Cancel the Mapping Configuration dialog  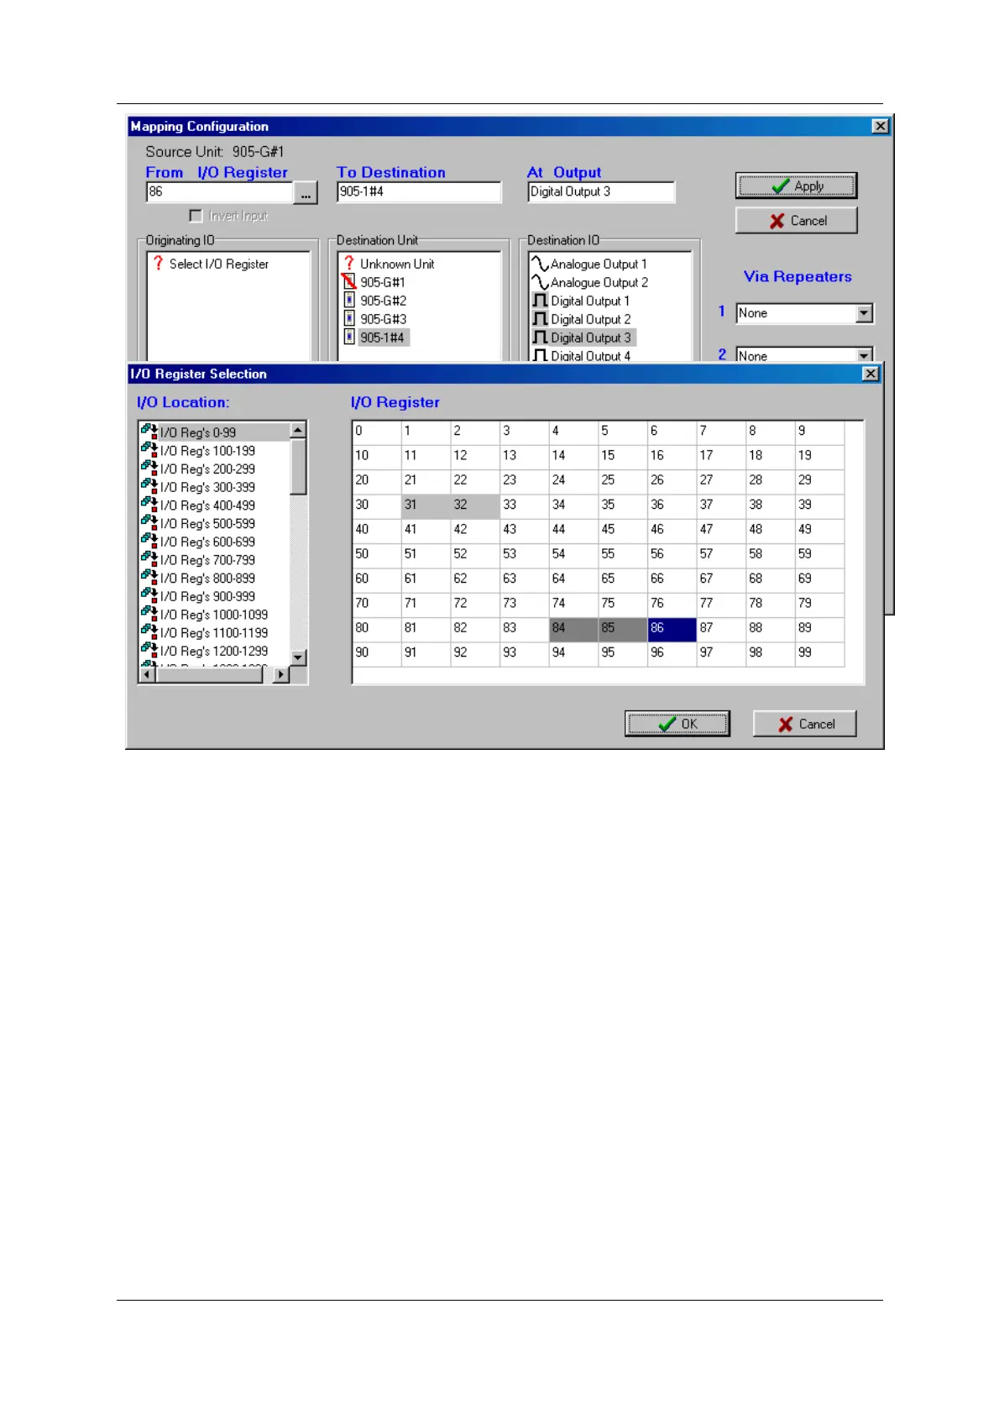point(796,221)
